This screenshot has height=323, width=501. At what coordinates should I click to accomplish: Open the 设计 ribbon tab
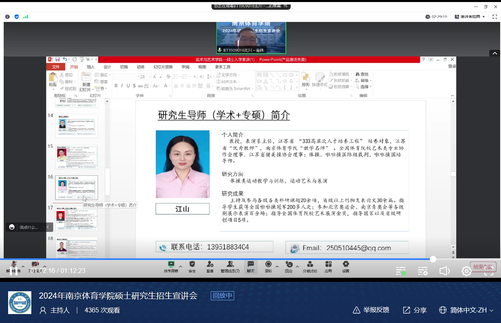[x=107, y=67]
